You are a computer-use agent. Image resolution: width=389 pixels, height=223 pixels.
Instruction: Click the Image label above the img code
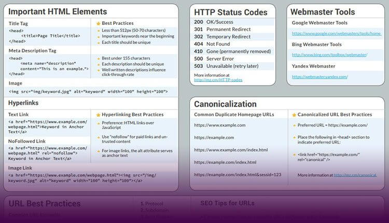coord(16,83)
